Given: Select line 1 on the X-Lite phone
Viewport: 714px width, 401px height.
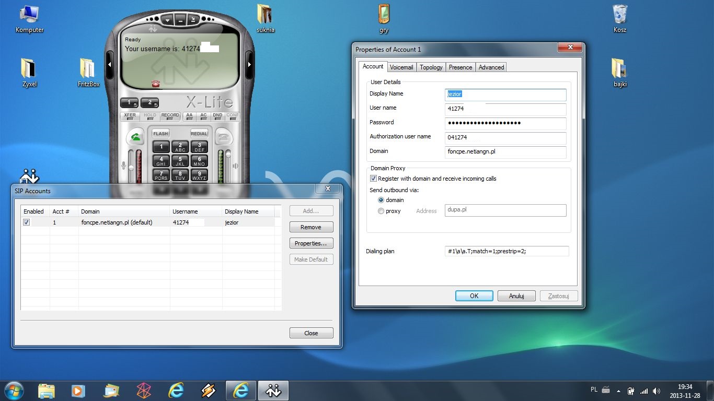Looking at the screenshot, I should pyautogui.click(x=129, y=103).
